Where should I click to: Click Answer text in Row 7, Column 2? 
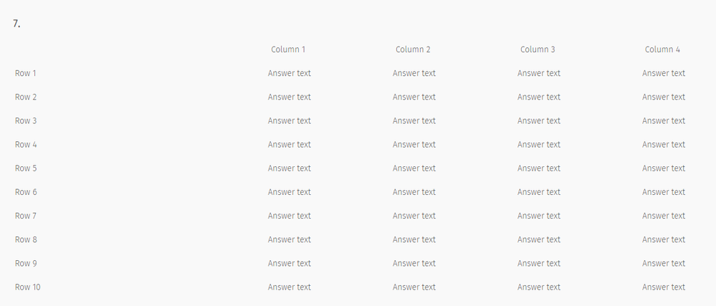pyautogui.click(x=414, y=216)
